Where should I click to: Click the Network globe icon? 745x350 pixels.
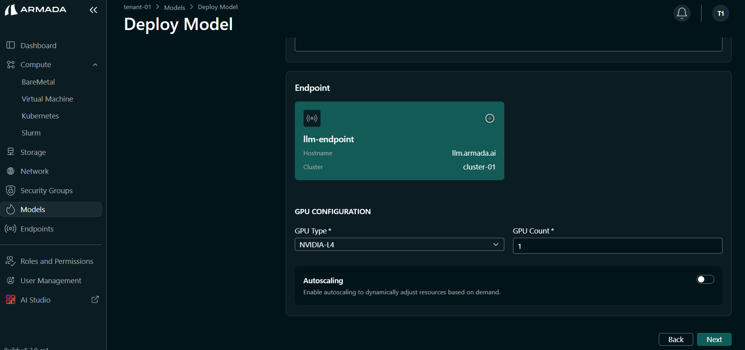coord(11,171)
